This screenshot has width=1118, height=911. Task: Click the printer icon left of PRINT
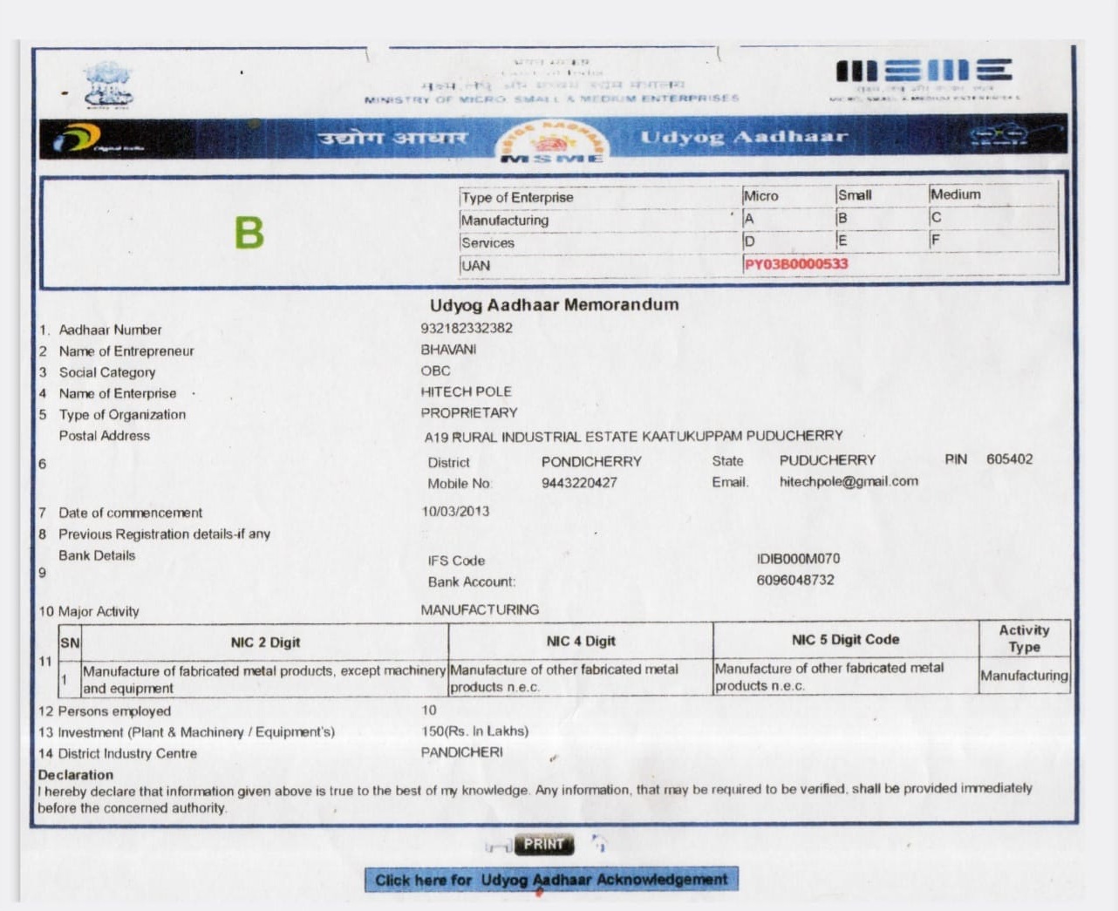pos(499,845)
